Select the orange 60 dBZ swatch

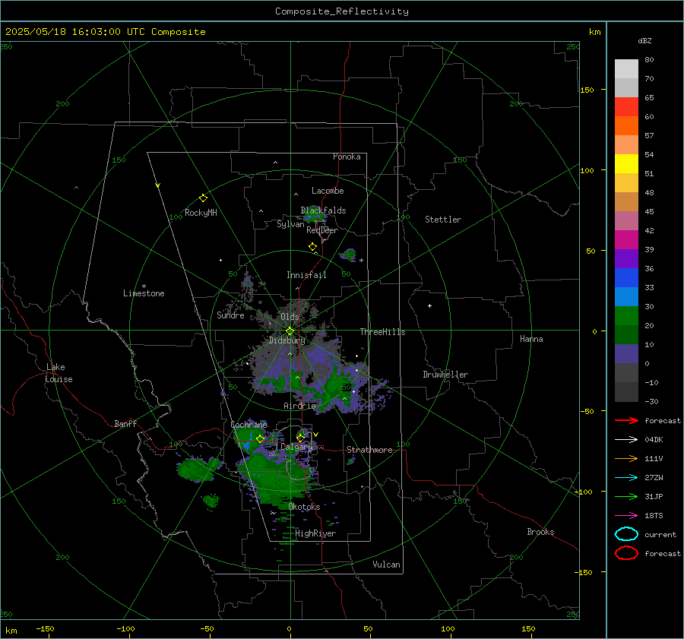pyautogui.click(x=626, y=126)
